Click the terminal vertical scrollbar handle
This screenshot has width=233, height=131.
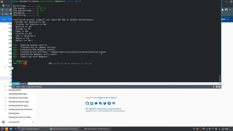coord(220,78)
